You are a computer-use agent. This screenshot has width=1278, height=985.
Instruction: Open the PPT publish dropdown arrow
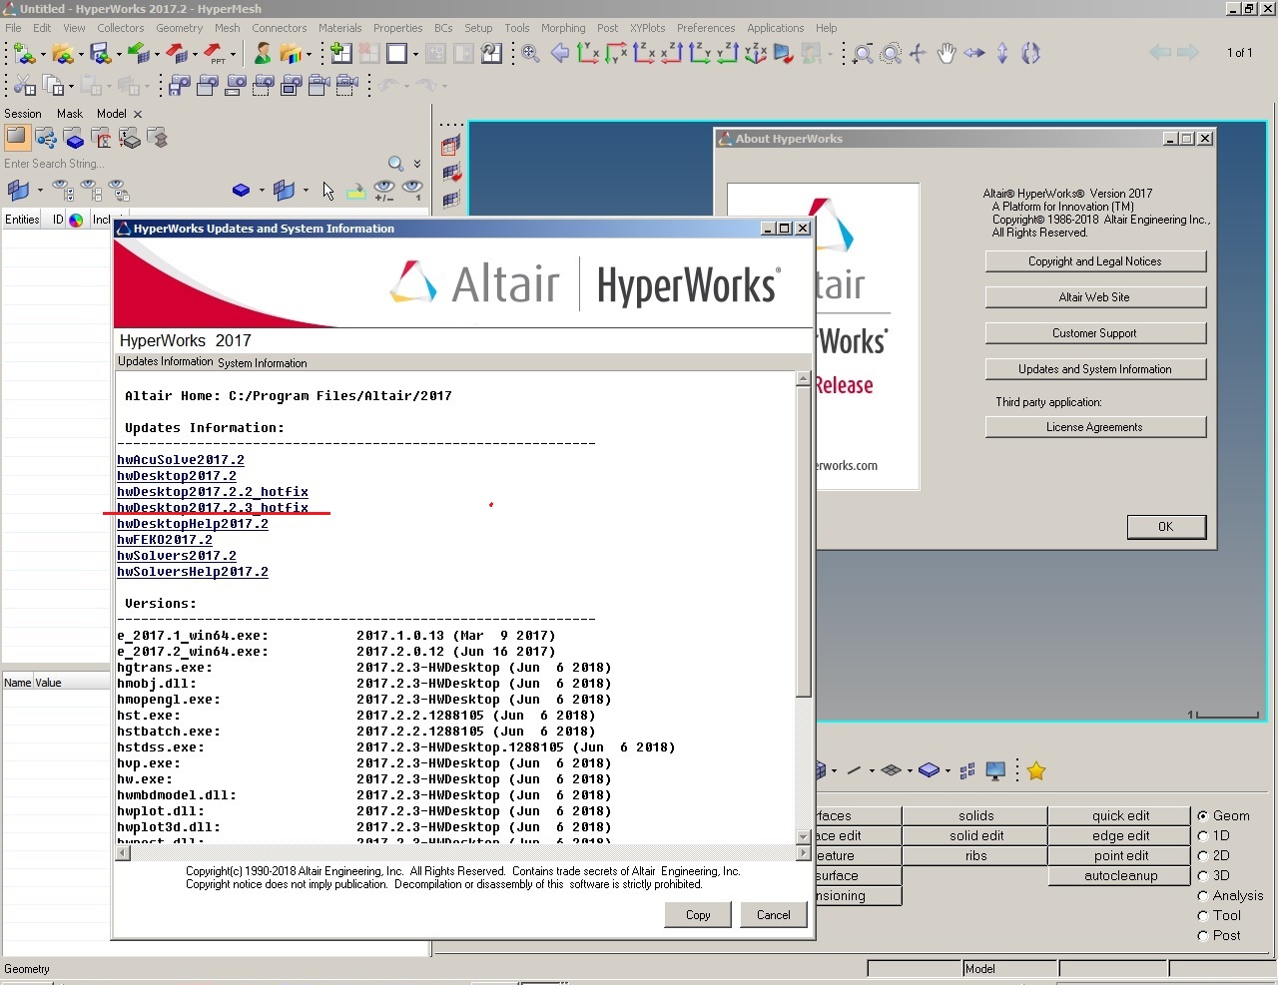click(x=234, y=54)
